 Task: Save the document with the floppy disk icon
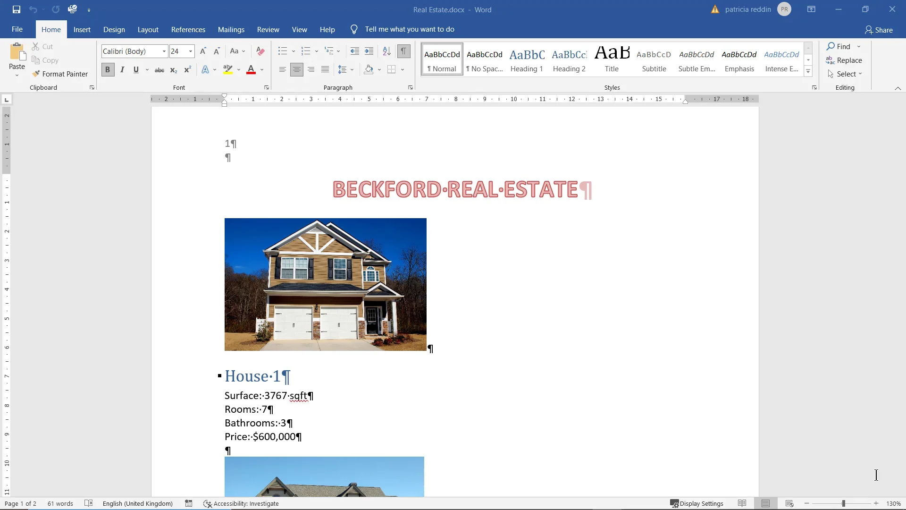(x=17, y=9)
